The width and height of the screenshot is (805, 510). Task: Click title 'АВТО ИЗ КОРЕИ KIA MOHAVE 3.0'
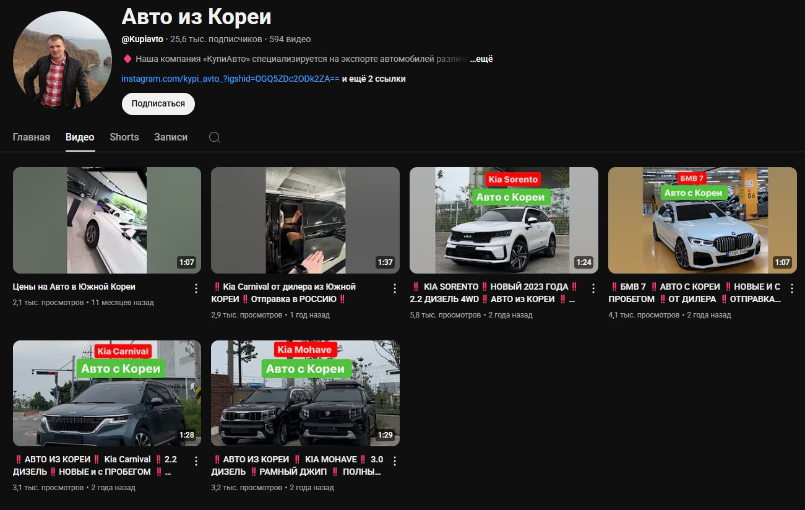(x=298, y=465)
